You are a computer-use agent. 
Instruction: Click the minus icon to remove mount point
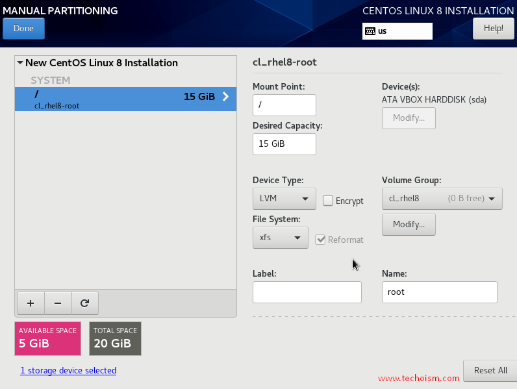pos(58,303)
